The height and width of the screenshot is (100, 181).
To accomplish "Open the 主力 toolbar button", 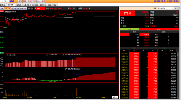I will click(x=34, y=1).
